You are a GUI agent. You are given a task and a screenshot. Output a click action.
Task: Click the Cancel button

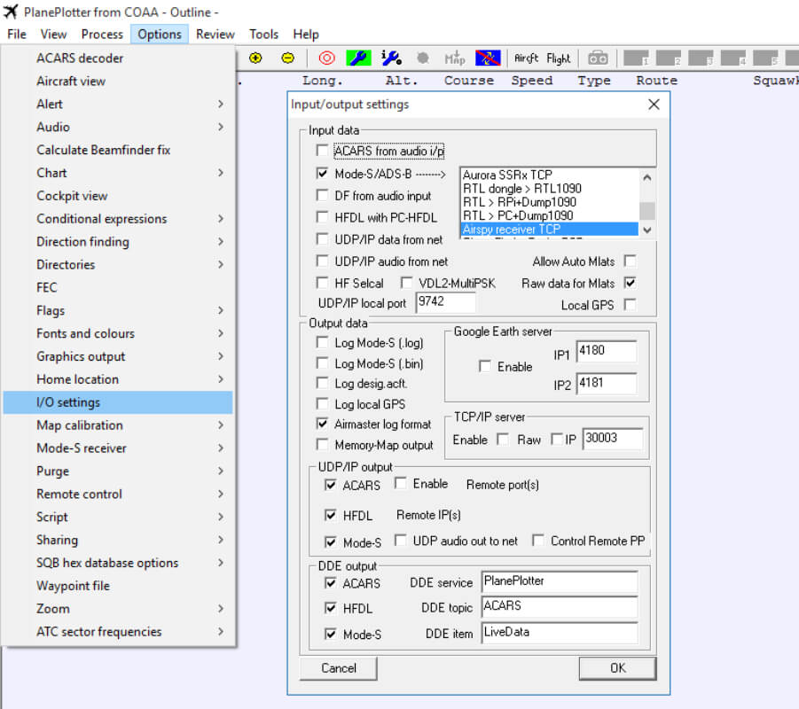tap(339, 667)
